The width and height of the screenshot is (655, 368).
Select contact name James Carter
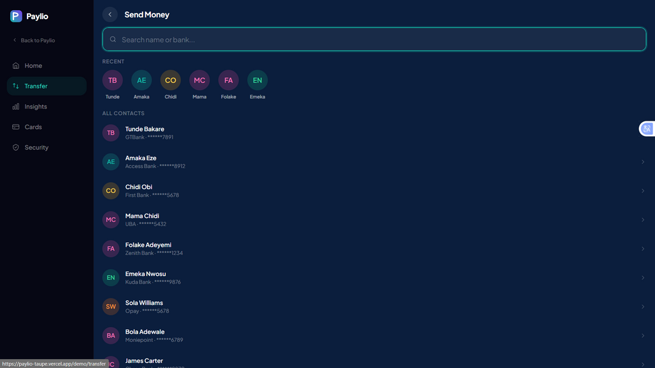[144, 360]
